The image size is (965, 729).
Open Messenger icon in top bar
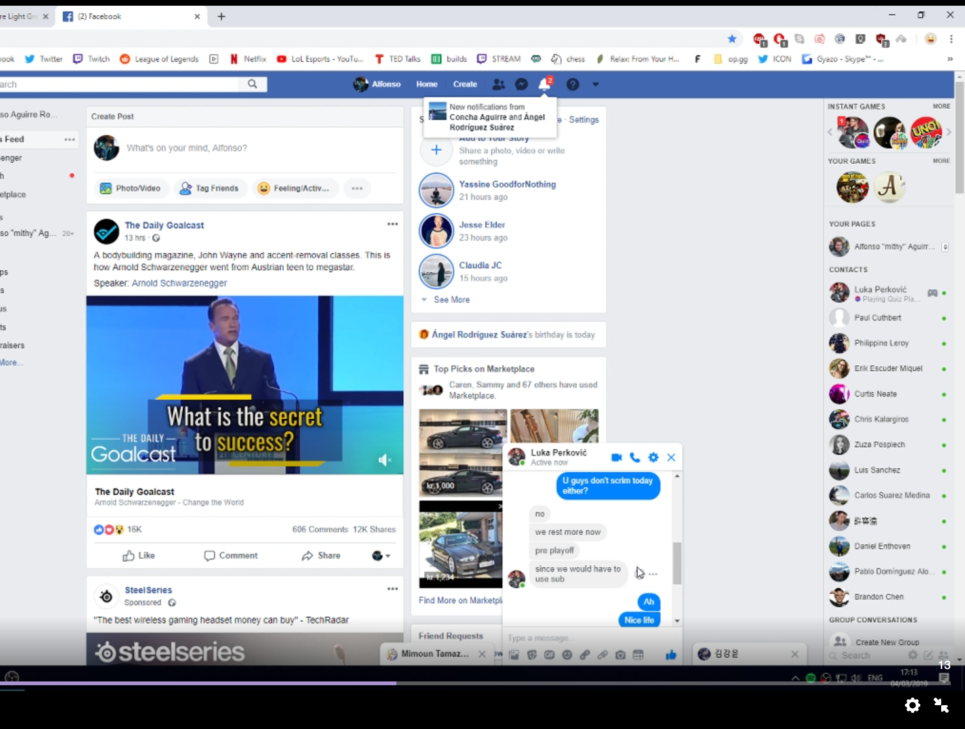click(x=522, y=84)
